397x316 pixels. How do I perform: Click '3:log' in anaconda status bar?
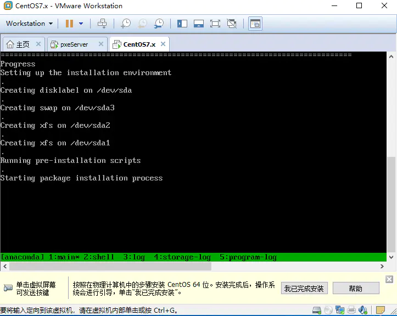tap(134, 257)
